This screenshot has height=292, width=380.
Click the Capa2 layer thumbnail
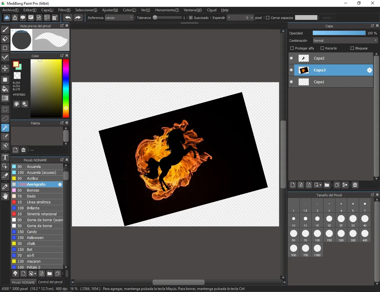(x=303, y=58)
